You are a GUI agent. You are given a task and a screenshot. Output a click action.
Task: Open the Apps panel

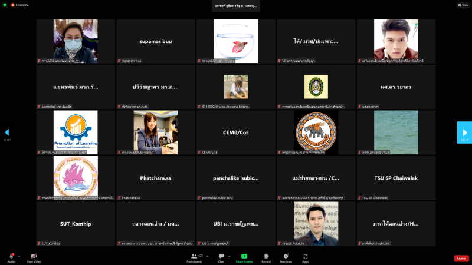(306, 257)
